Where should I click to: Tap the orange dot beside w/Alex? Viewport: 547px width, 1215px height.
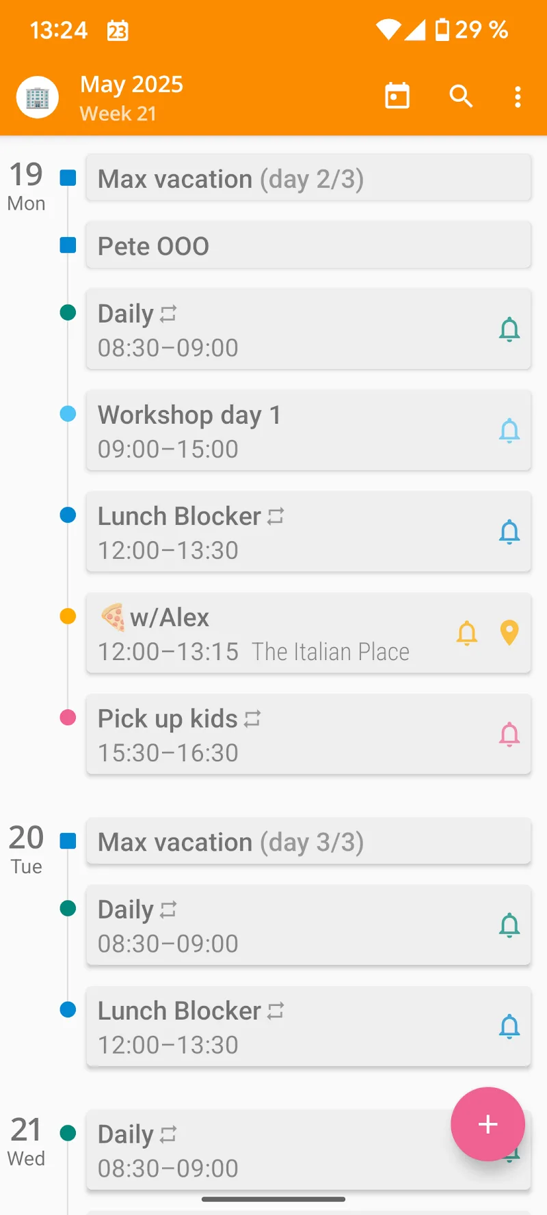(x=68, y=616)
